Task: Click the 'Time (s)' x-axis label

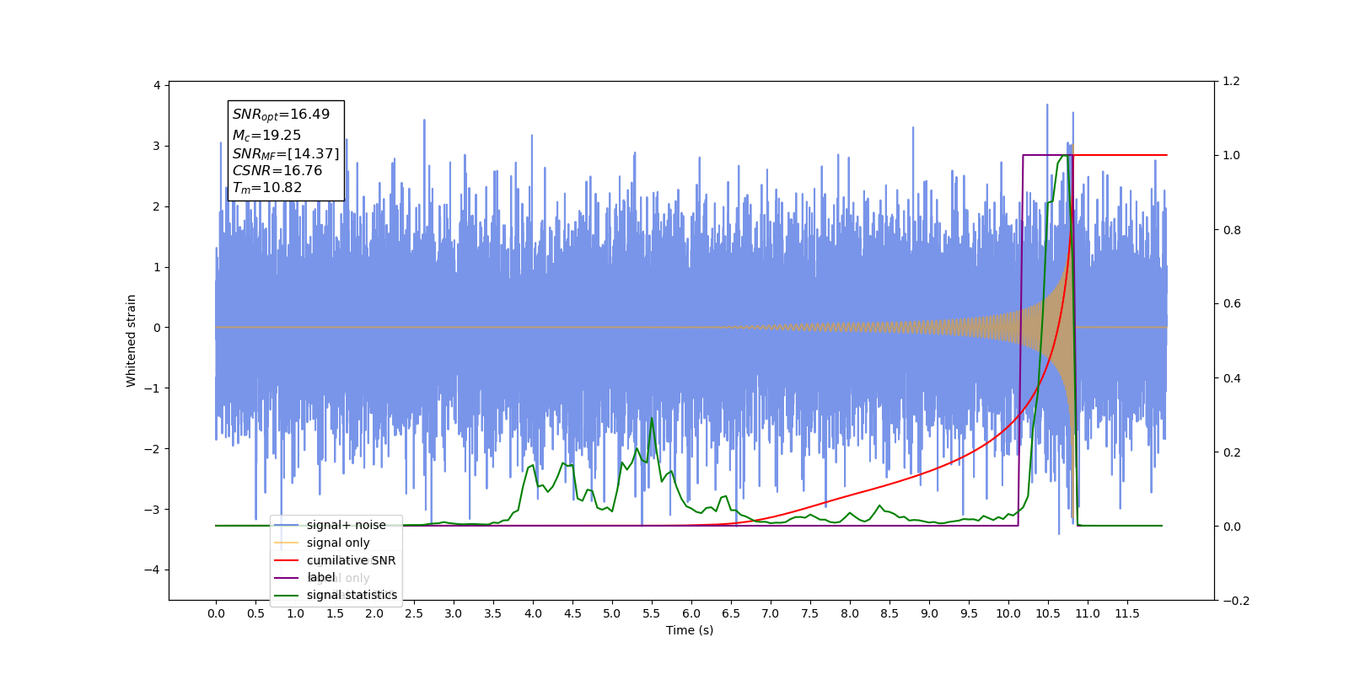Action: [690, 630]
